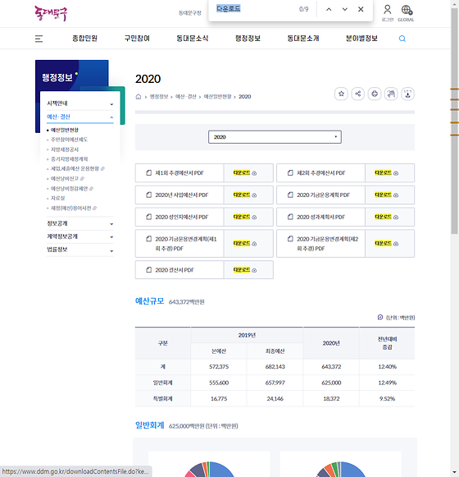459x477 pixels.
Task: Open the login (로그인) person icon
Action: pos(388,13)
